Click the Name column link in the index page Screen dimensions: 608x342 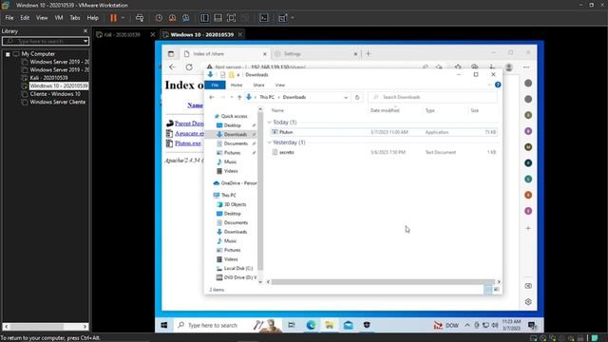[x=196, y=105]
